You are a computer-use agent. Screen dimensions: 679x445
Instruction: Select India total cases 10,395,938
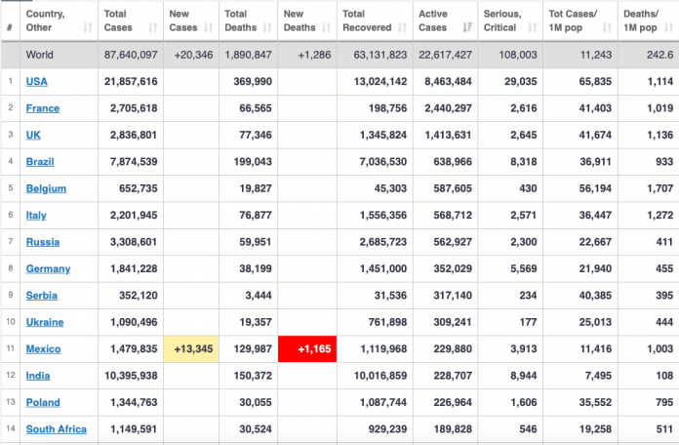(x=131, y=376)
